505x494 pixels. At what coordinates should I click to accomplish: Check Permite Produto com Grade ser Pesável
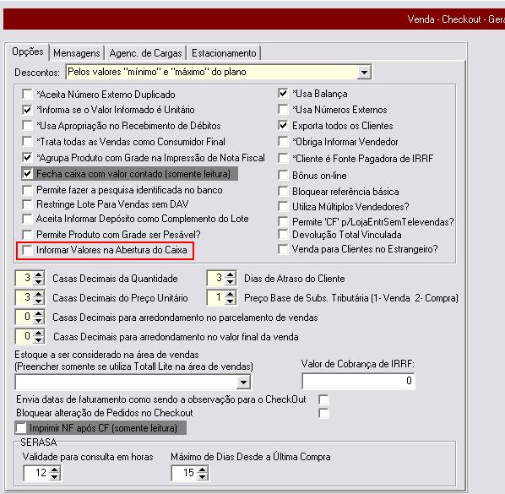(27, 235)
